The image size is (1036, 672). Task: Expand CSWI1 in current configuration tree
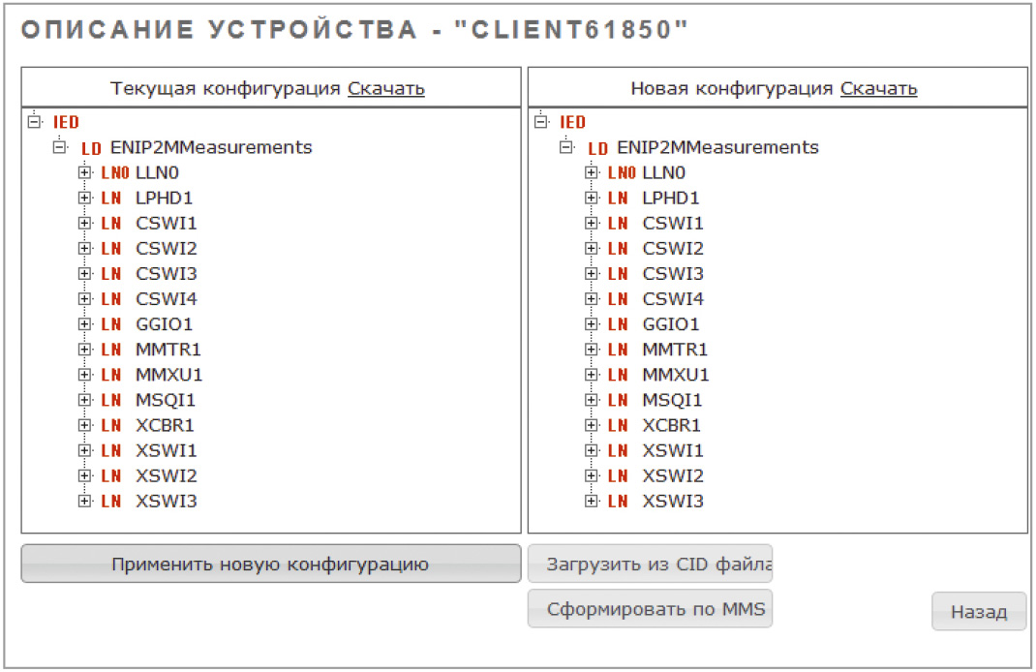click(84, 223)
